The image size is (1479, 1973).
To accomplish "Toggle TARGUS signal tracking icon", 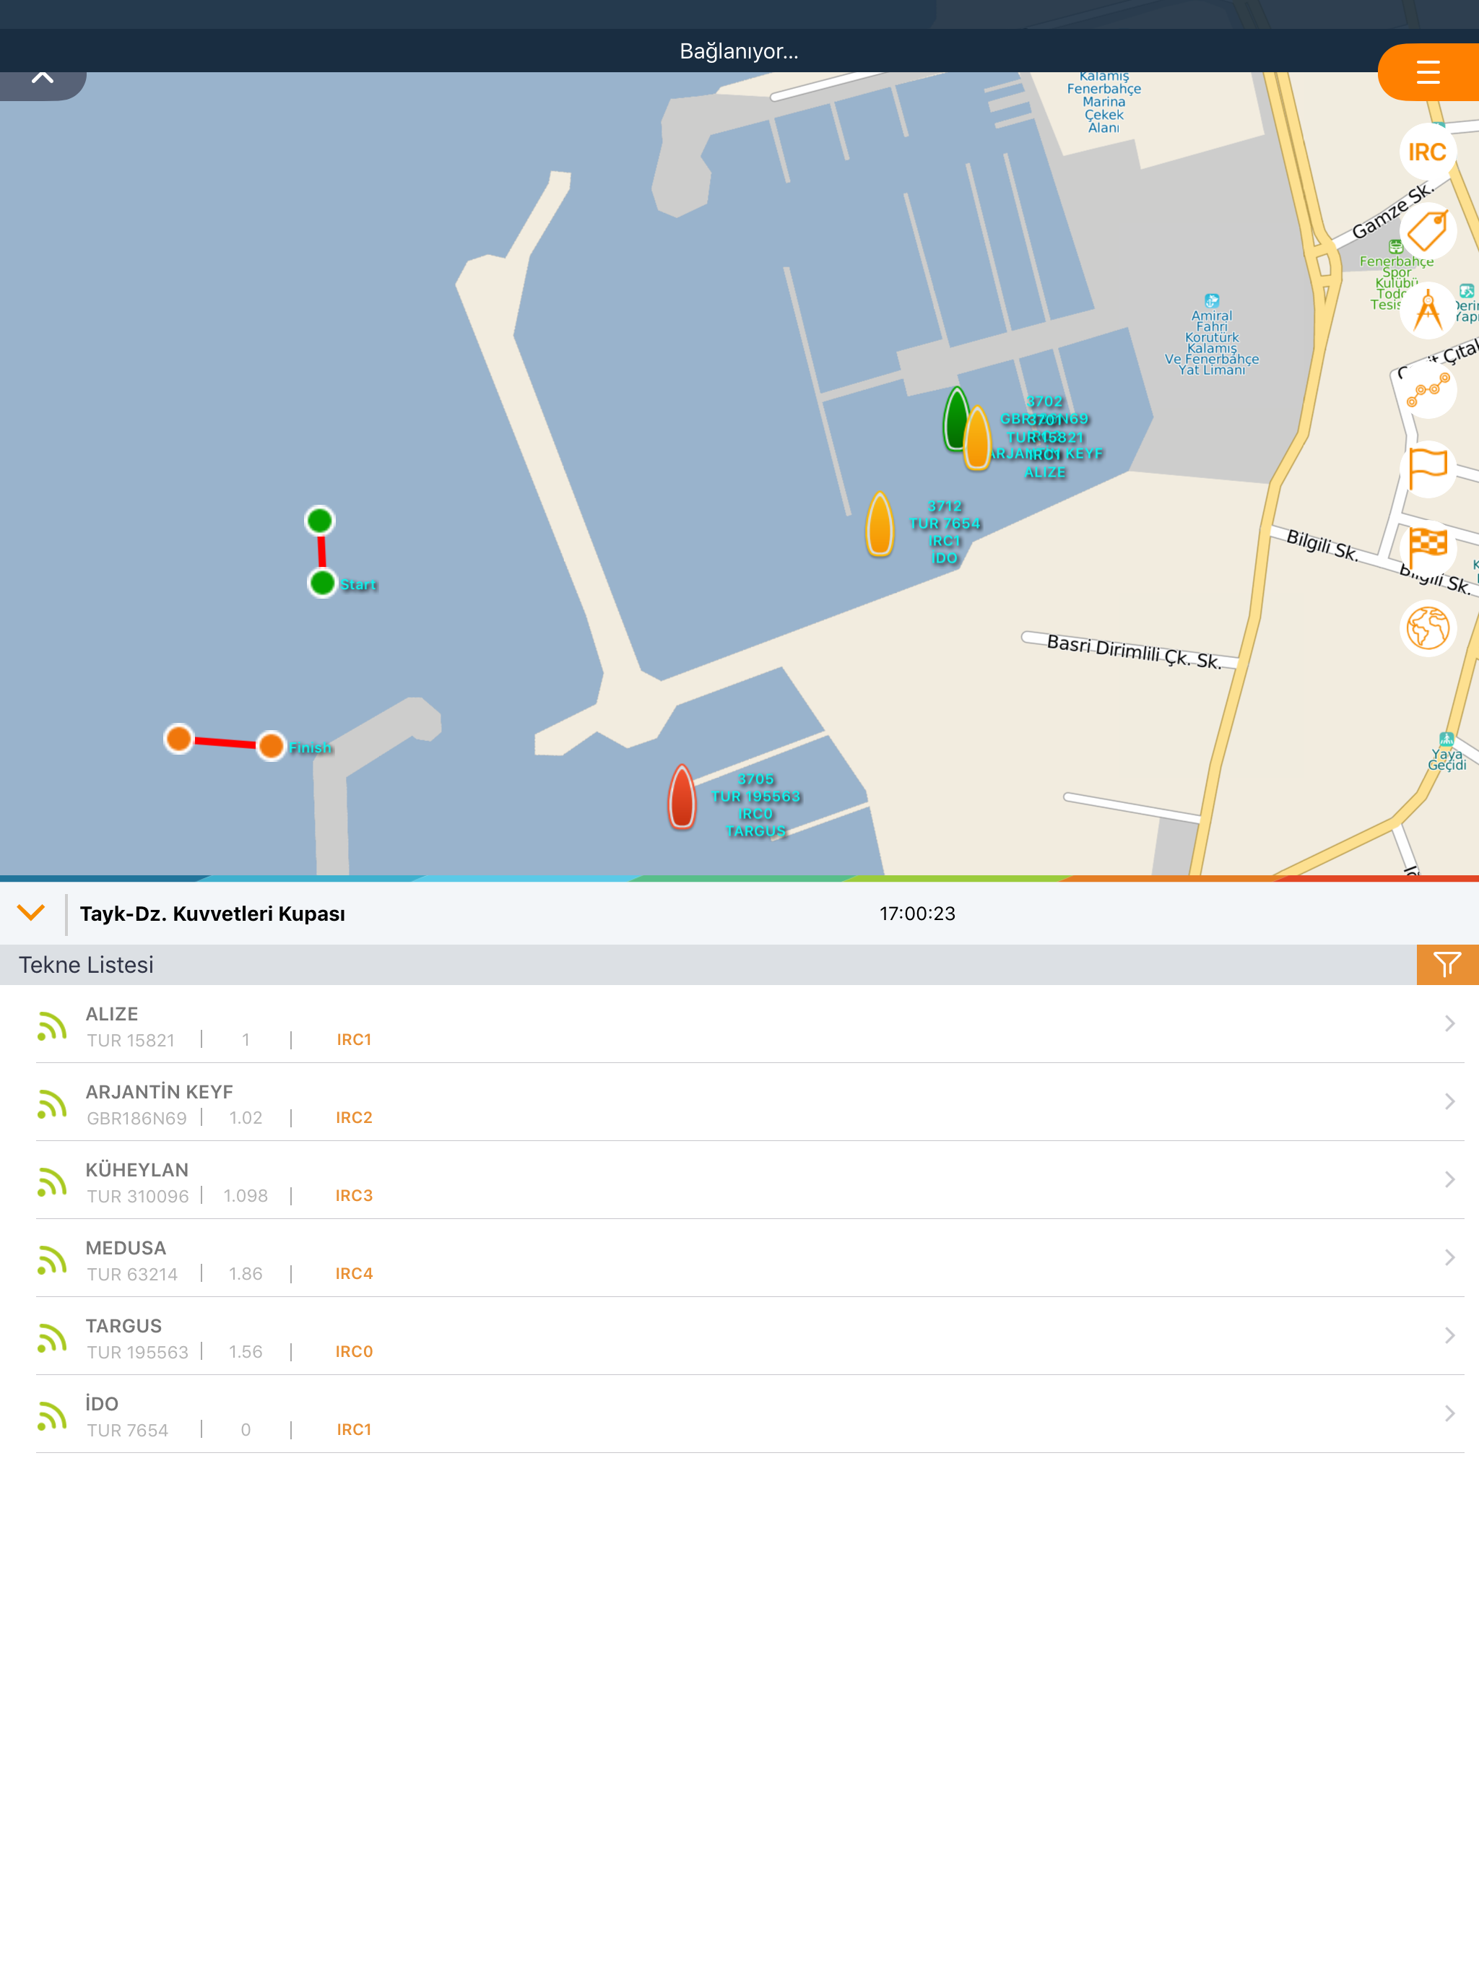I will [x=53, y=1338].
